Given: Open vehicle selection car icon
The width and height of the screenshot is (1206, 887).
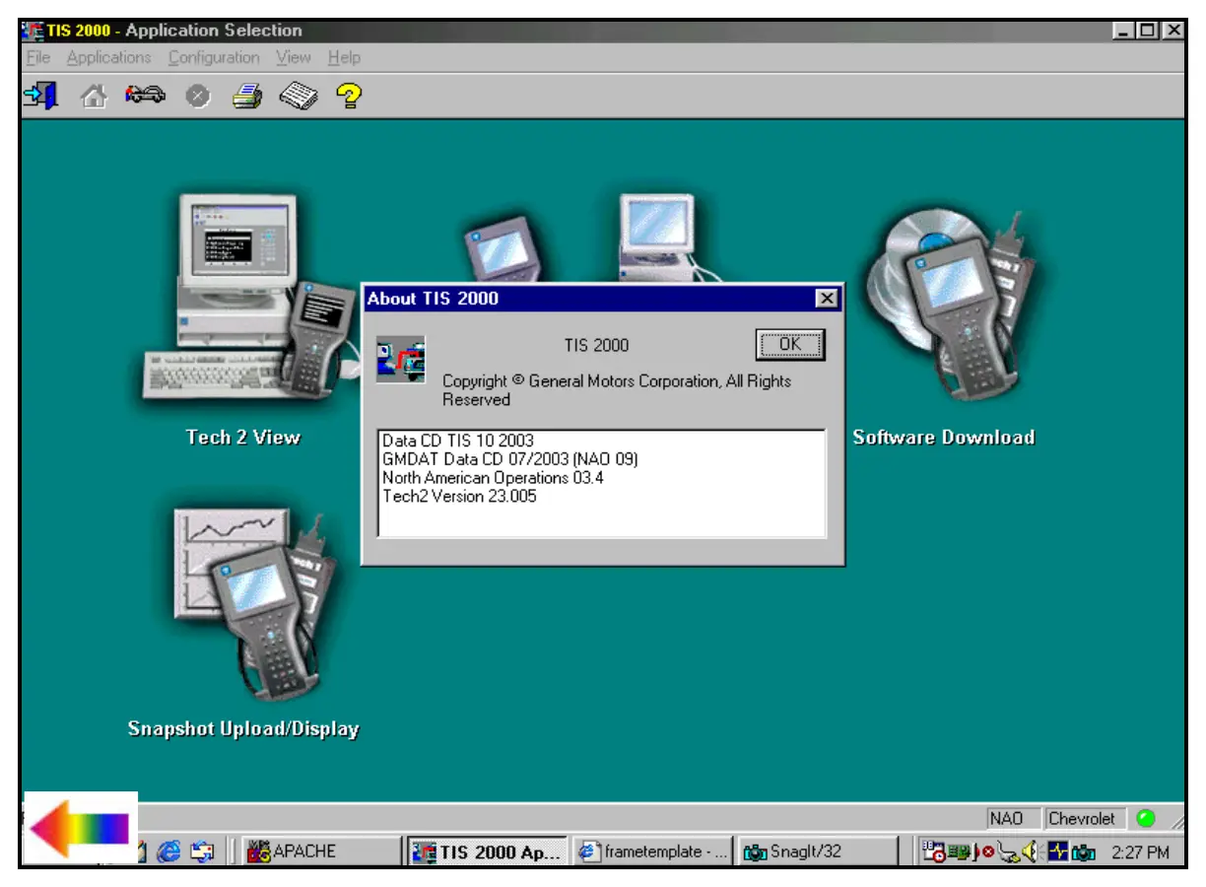Looking at the screenshot, I should point(144,96).
